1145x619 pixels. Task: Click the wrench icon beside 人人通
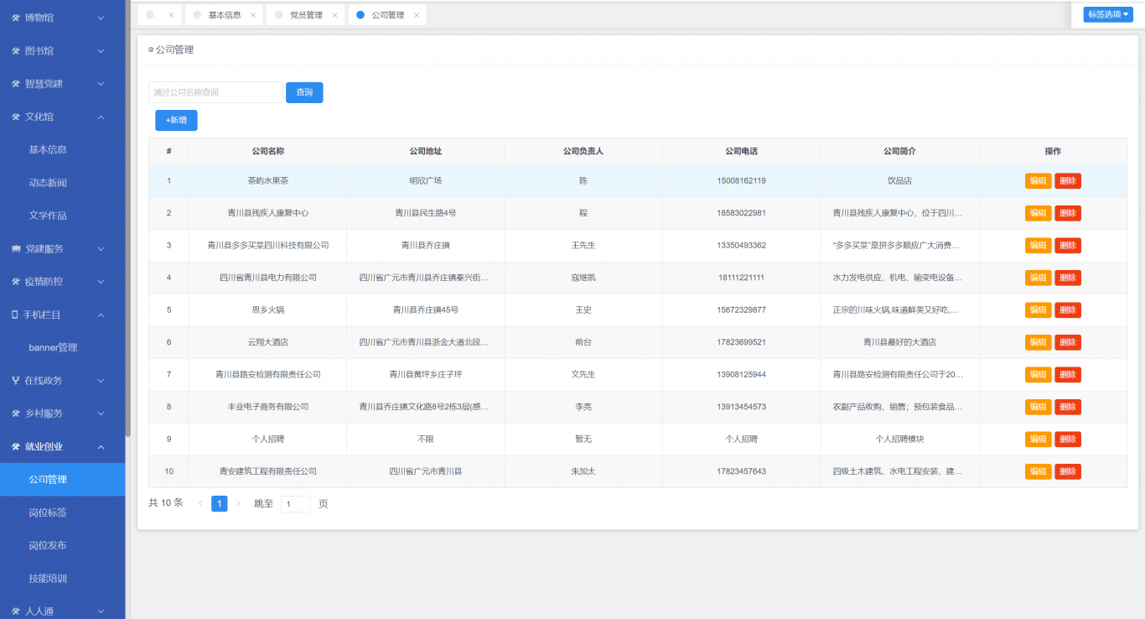coord(16,611)
